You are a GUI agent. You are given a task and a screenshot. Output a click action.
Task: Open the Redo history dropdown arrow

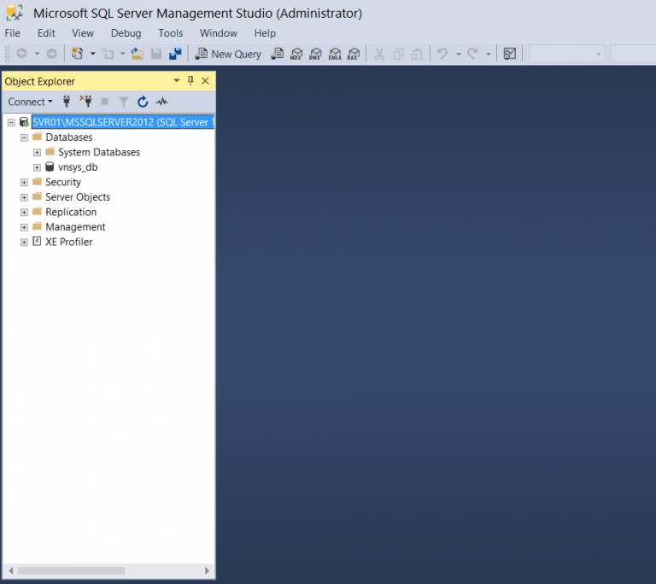click(x=489, y=54)
